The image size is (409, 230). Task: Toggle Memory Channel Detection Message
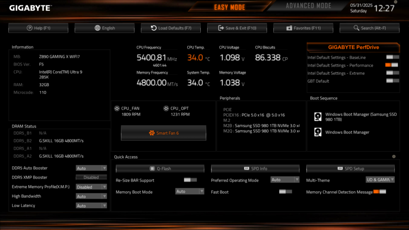tap(380, 192)
